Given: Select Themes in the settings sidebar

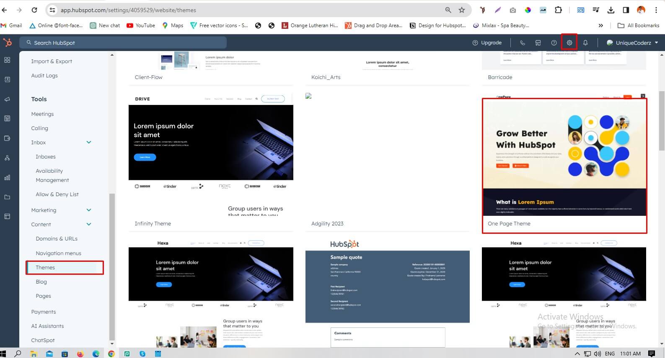Looking at the screenshot, I should 45,268.
